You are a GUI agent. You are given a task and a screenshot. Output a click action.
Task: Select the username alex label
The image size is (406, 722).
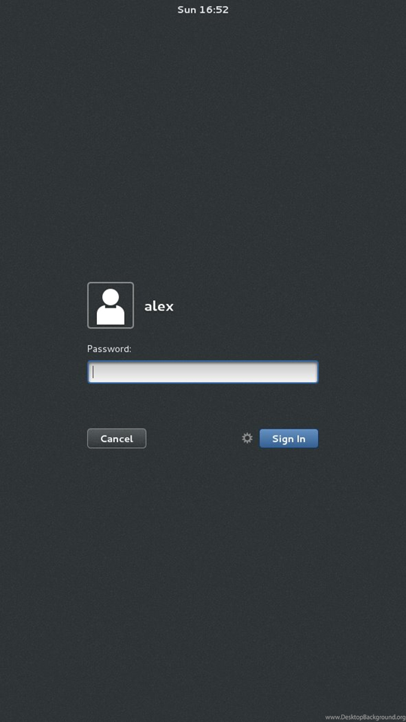point(159,306)
